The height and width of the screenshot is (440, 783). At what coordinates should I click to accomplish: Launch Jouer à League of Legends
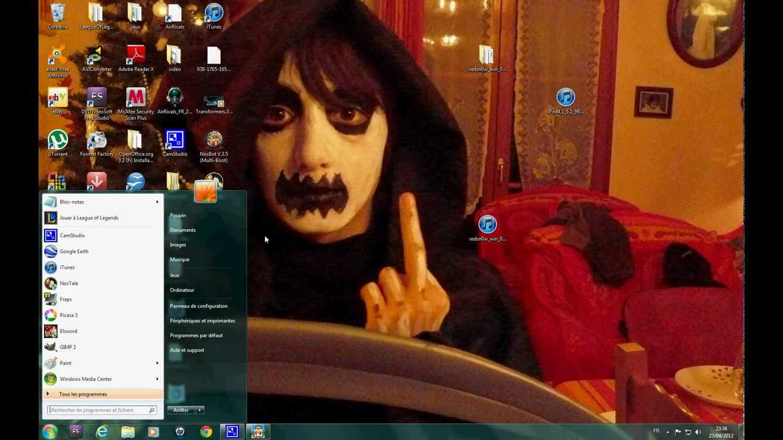(x=103, y=218)
